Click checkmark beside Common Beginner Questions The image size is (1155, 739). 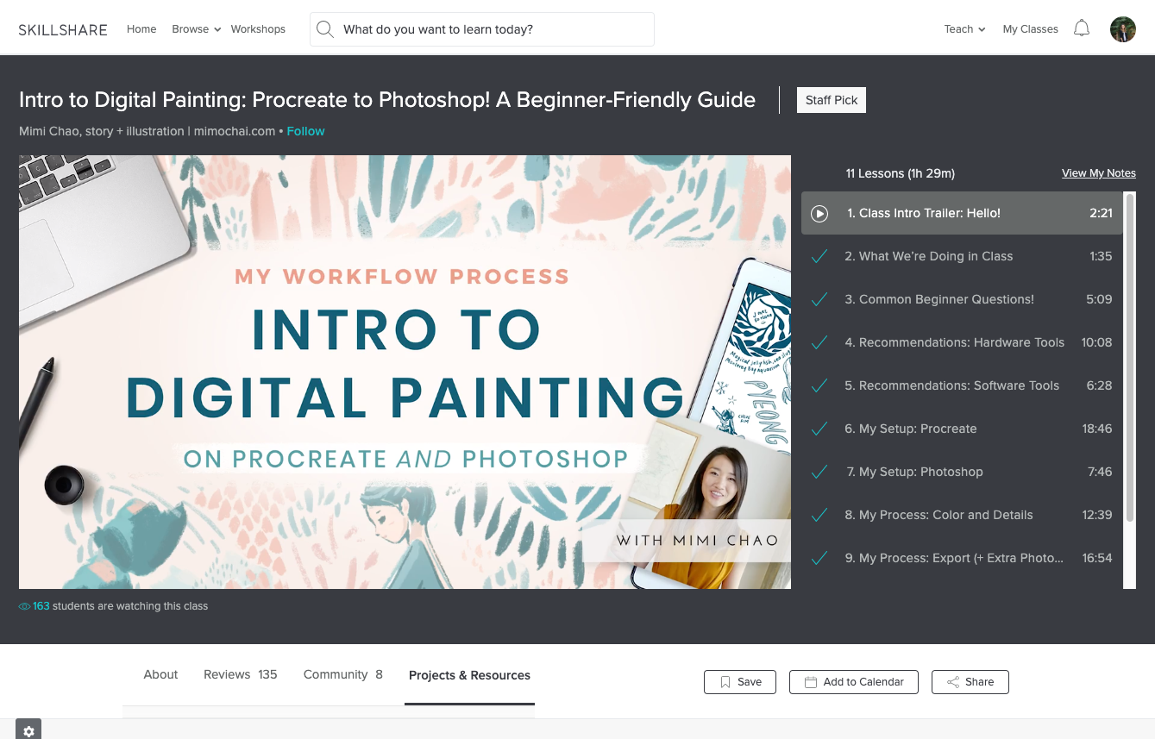tap(819, 299)
